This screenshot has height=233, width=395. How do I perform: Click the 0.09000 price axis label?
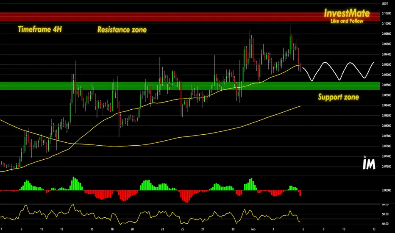pos(386,75)
